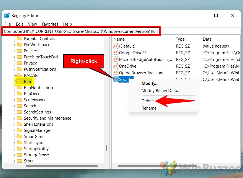243x178 pixels.
Task: Click the StartupNotify folder icon
Action: tap(20, 149)
